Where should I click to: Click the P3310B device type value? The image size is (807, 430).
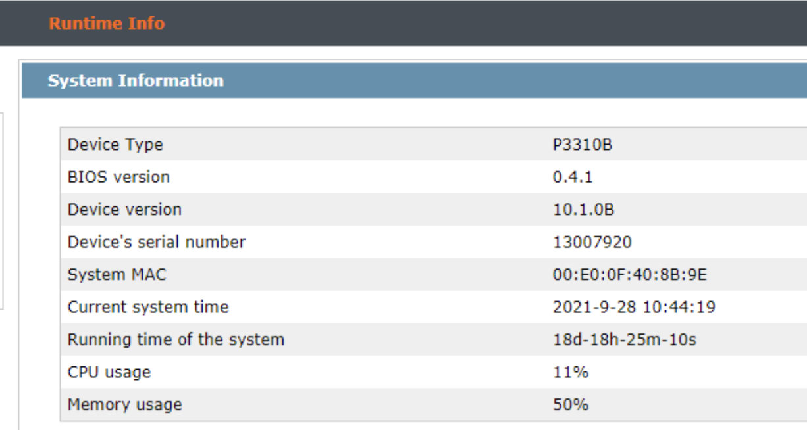coord(583,145)
